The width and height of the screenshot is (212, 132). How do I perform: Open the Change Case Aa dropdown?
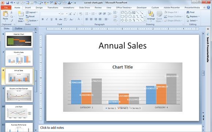pos(71,19)
